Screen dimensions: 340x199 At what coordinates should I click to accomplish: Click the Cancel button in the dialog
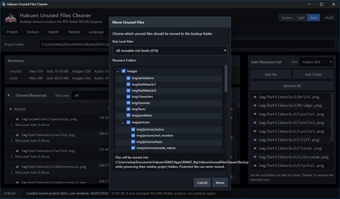202,183
